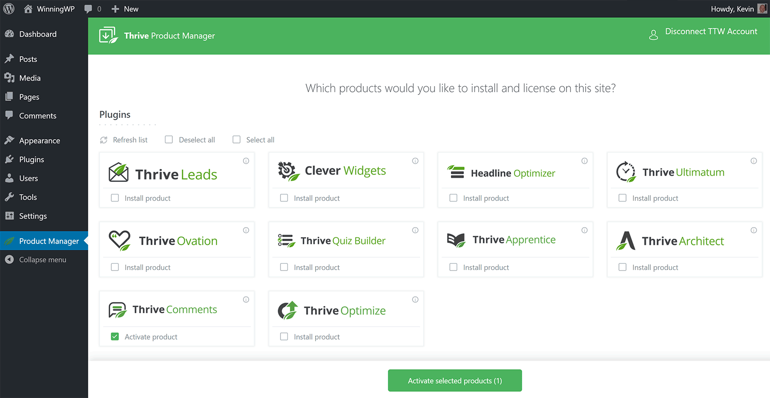This screenshot has width=770, height=398.
Task: Open info icon on Thrive Comments card
Action: (x=246, y=299)
